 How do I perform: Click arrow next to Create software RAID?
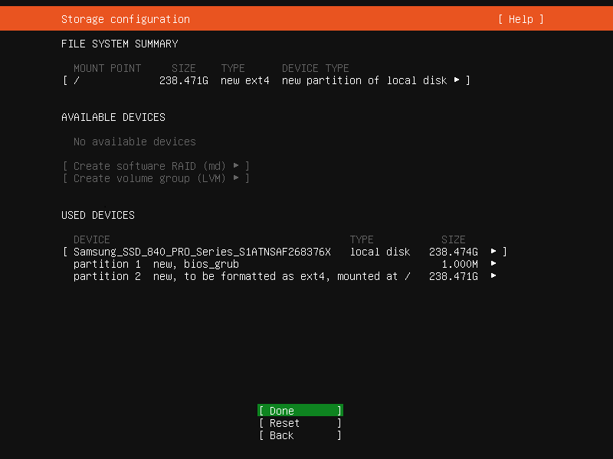coord(236,166)
